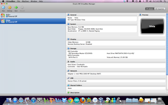The width and height of the screenshot is (168, 105).
Task: Open App Store from the dock
Action: pyautogui.click(x=15, y=100)
